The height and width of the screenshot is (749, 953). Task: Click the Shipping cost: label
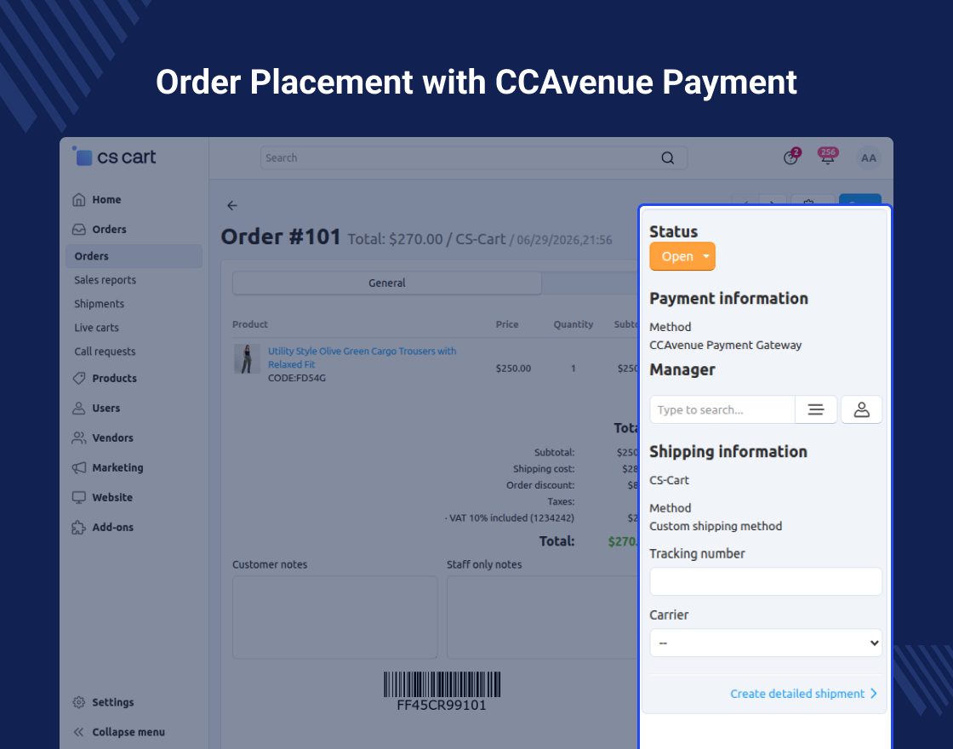pos(544,469)
